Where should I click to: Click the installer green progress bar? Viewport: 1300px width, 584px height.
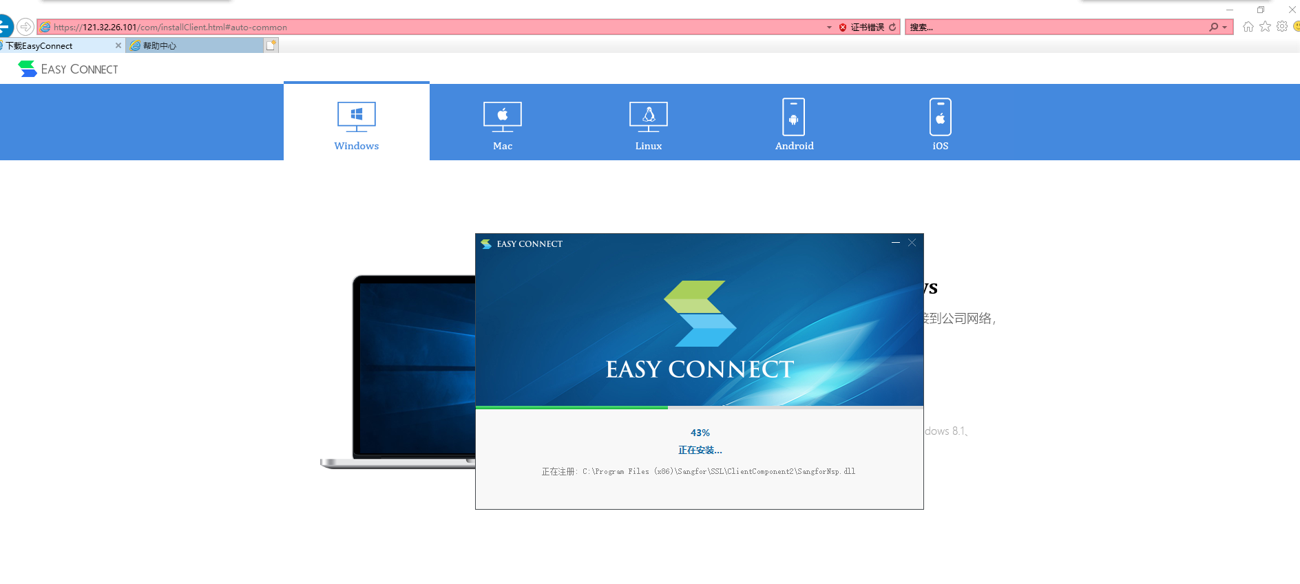(x=572, y=407)
